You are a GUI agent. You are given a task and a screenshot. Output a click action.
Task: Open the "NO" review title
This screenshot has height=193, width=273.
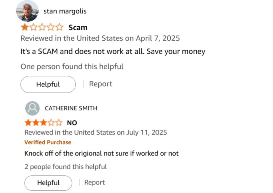click(72, 123)
